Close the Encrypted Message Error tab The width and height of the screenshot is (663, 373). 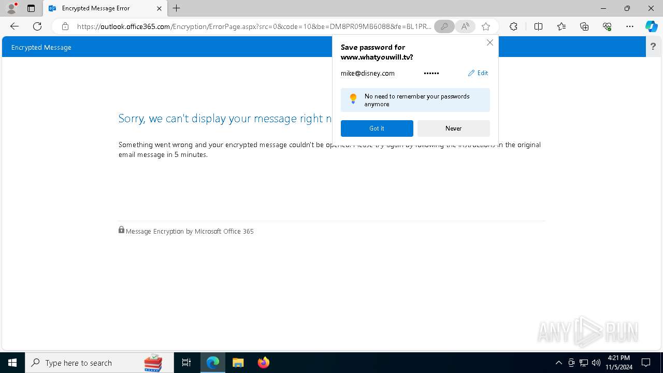tap(159, 8)
